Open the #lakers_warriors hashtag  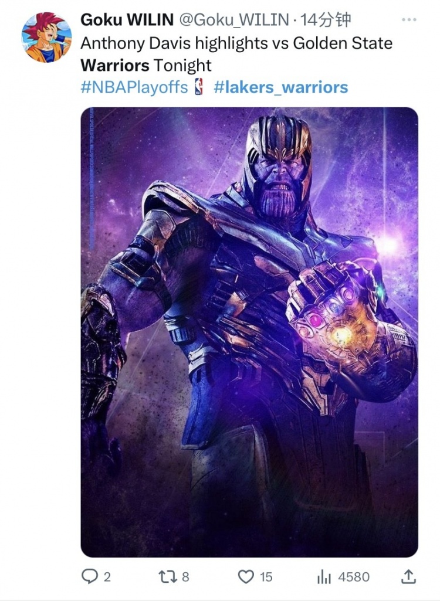tap(280, 88)
